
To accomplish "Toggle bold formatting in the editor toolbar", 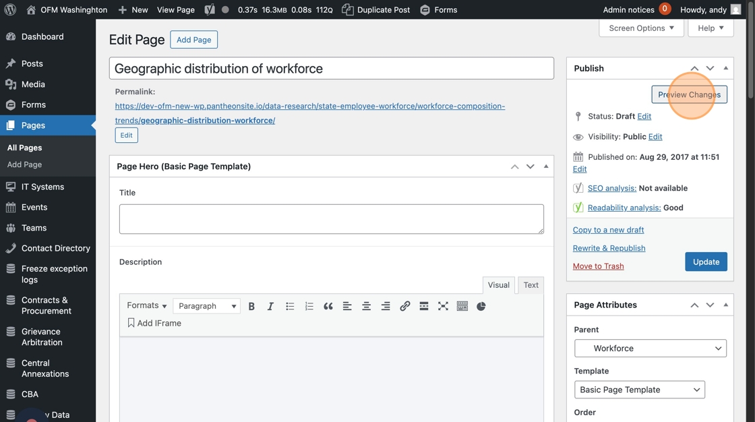I will [x=251, y=306].
